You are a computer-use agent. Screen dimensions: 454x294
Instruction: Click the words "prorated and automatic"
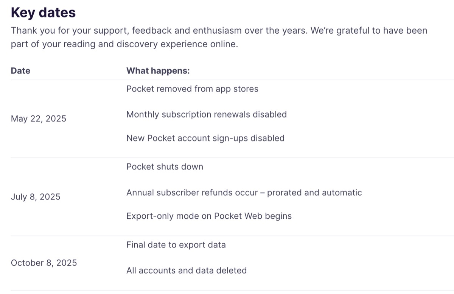click(314, 193)
